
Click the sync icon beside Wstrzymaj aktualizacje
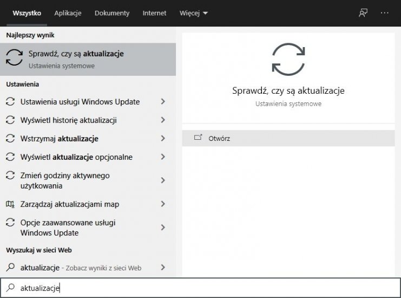(x=10, y=139)
